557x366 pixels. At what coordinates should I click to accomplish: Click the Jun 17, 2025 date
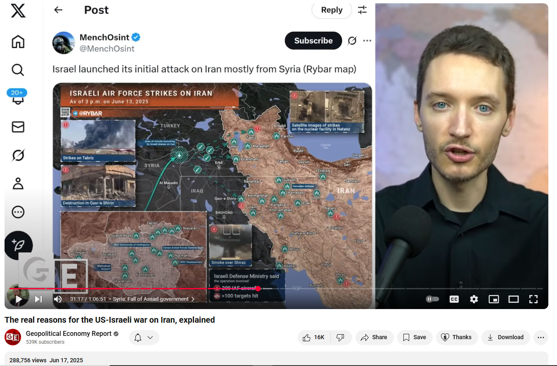pyautogui.click(x=66, y=360)
